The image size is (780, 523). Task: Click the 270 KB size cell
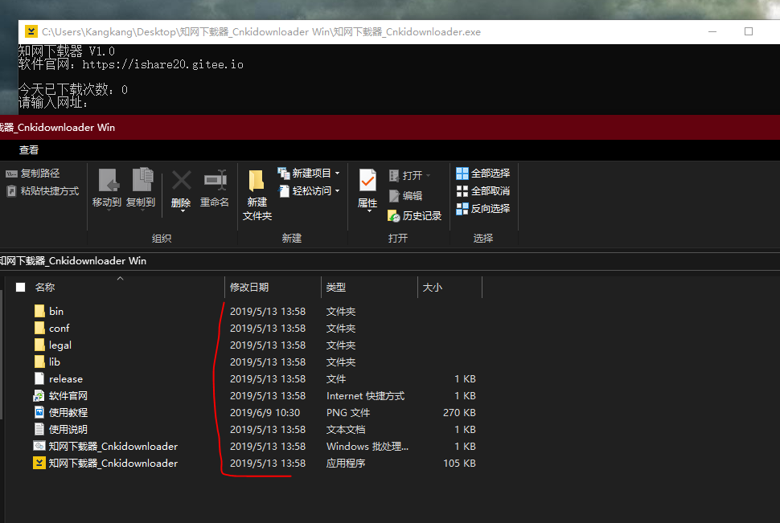pyautogui.click(x=460, y=413)
